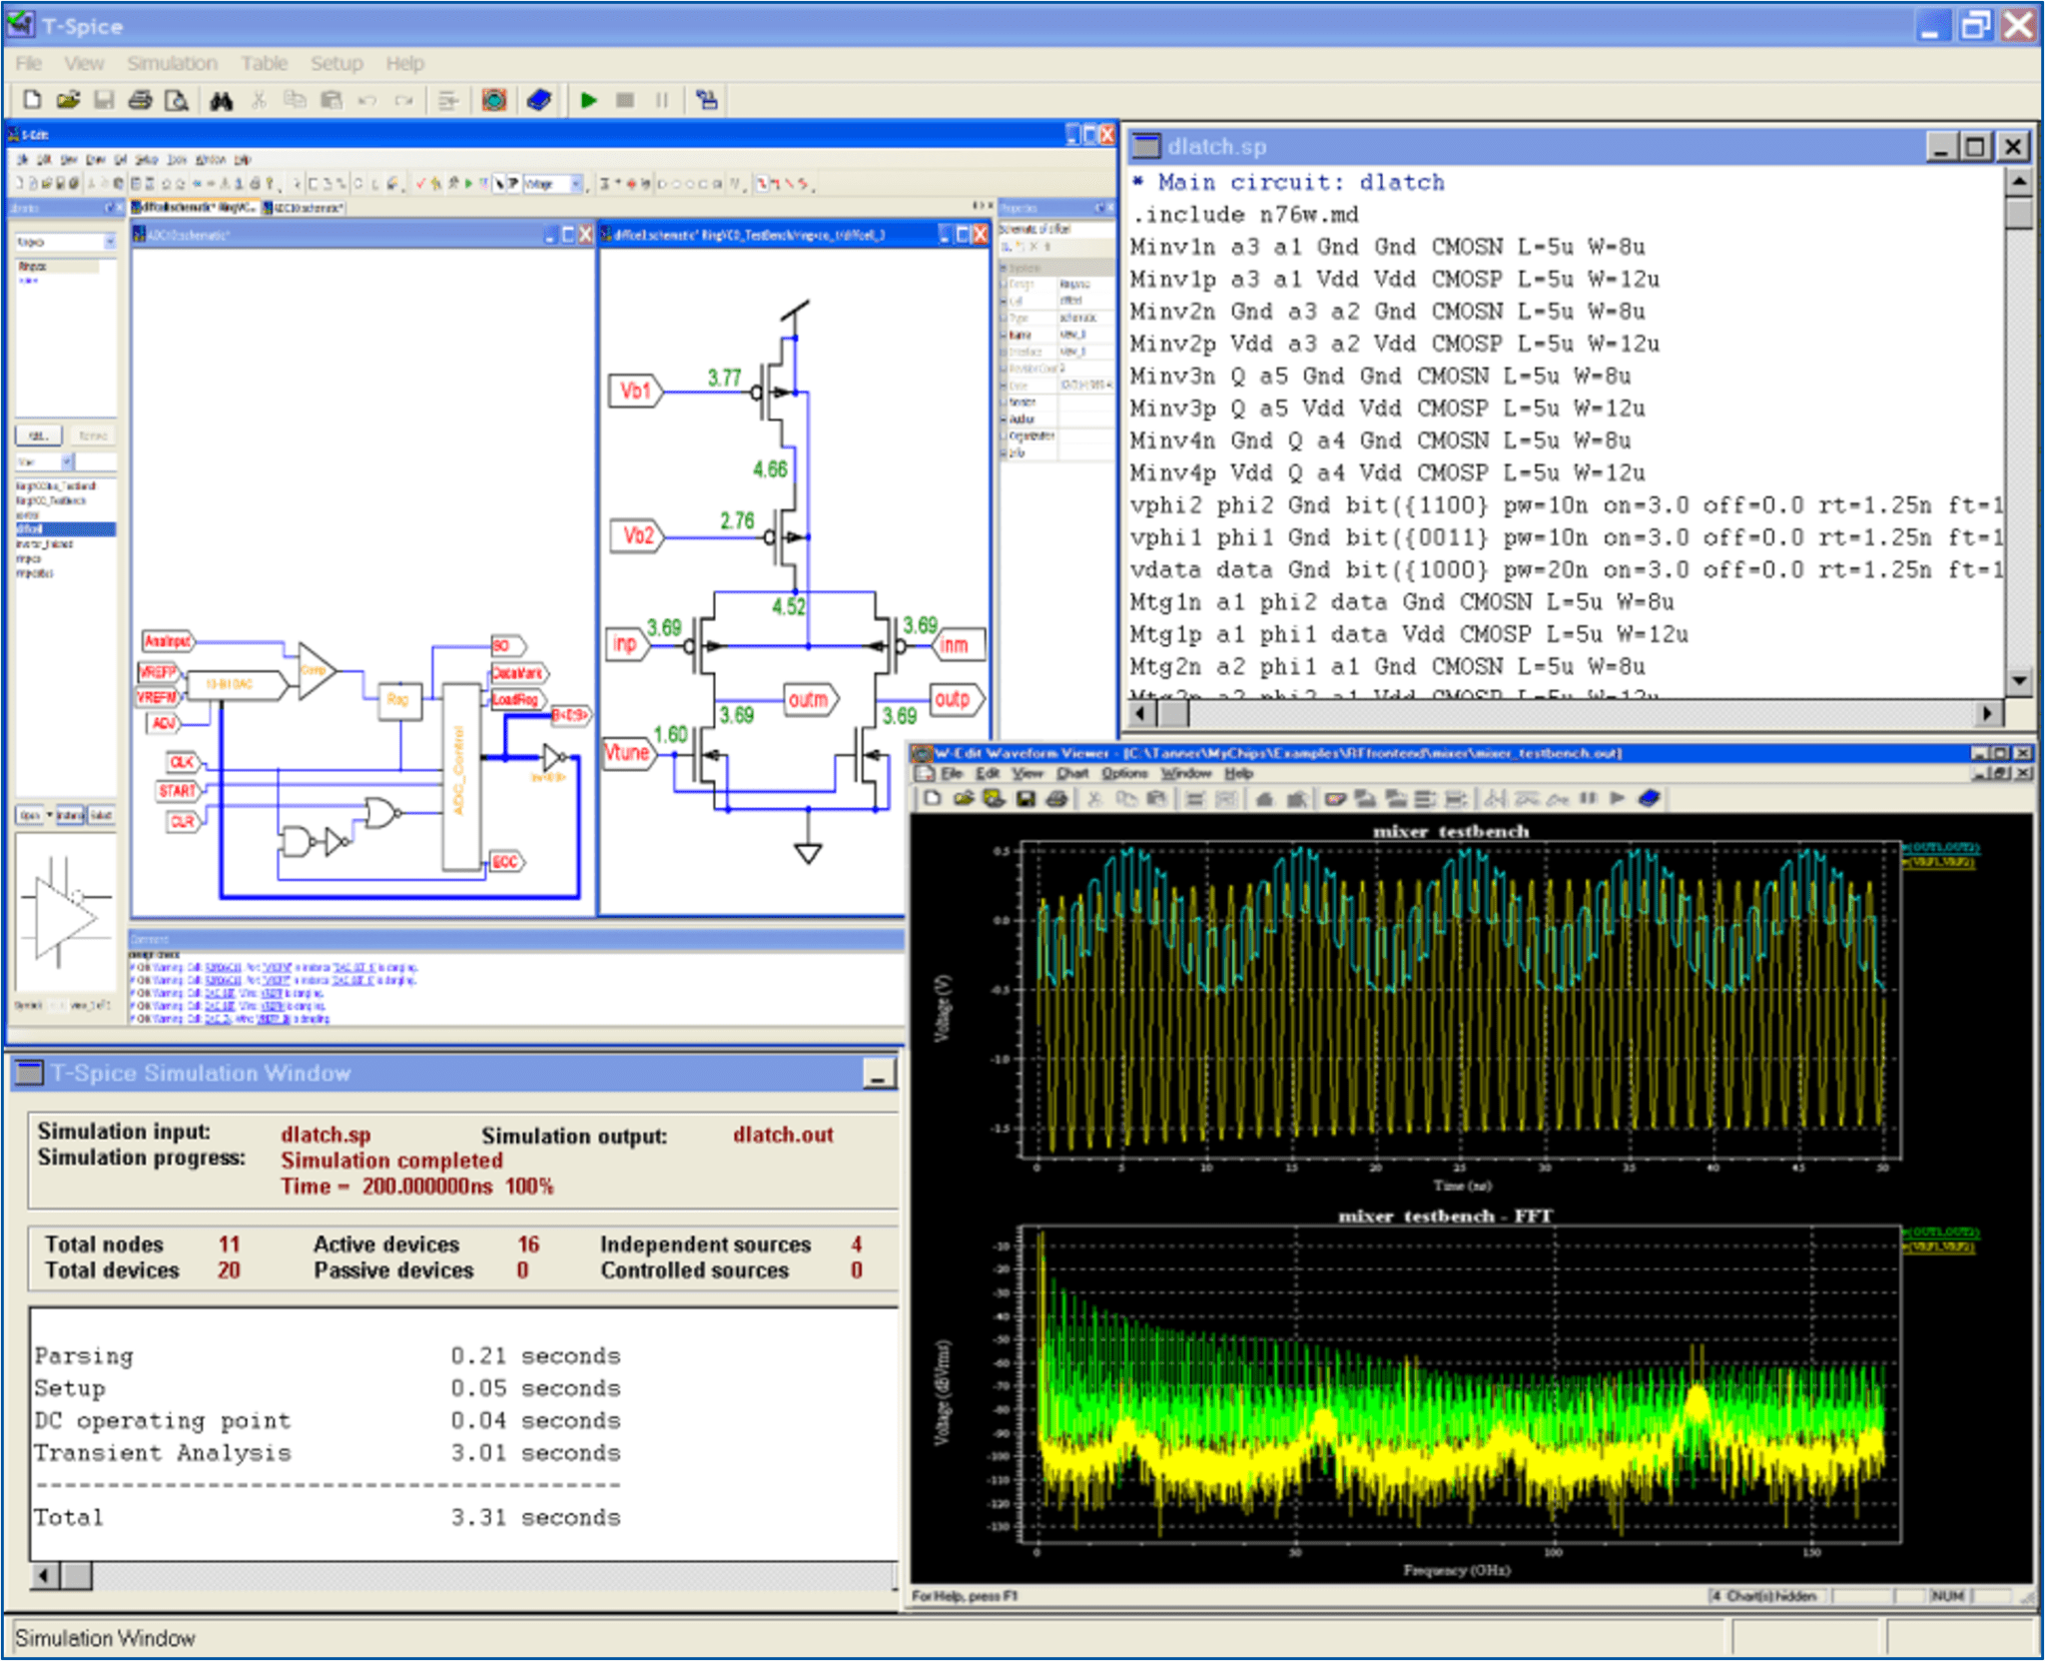Click the Pause simulation icon
This screenshot has width=2045, height=1661.
662,100
